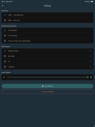Click the Alert Volume slider track
This screenshot has height=127, width=95.
pos(47,77)
